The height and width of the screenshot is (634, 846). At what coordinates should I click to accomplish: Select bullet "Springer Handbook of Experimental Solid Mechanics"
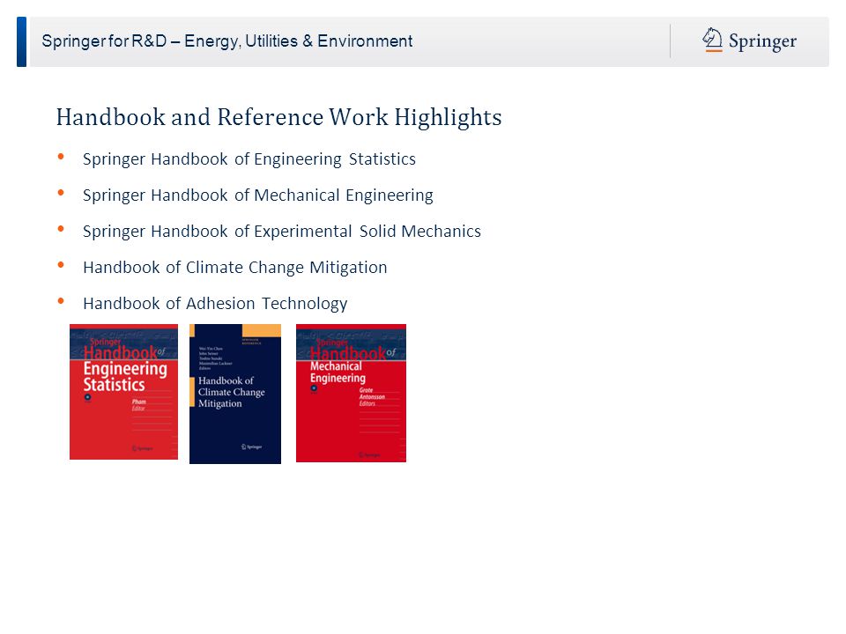tap(282, 232)
